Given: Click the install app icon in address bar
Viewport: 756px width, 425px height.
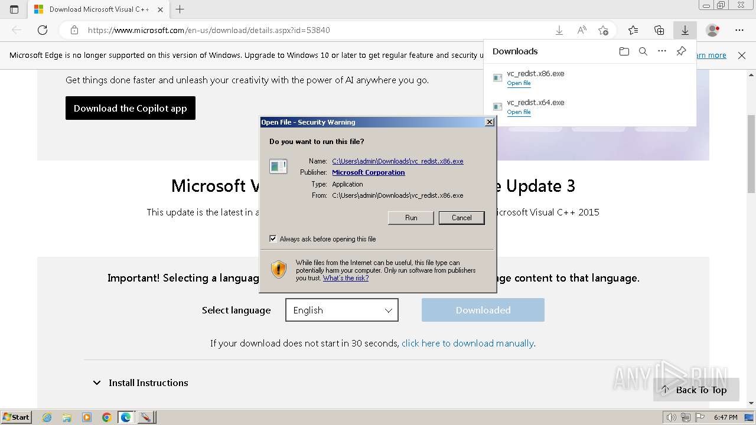Looking at the screenshot, I should [559, 30].
